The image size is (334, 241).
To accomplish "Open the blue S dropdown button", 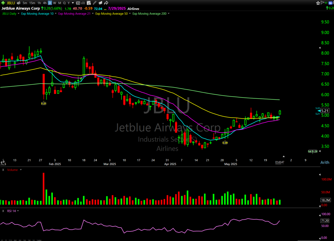I will coord(331,3).
